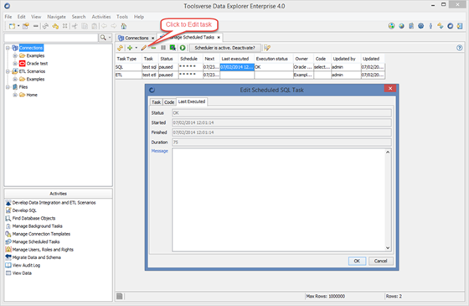Click the Pause task icon in the task toolbar

(x=163, y=48)
